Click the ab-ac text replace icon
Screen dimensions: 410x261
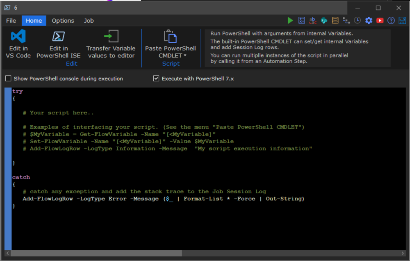[x=313, y=21]
